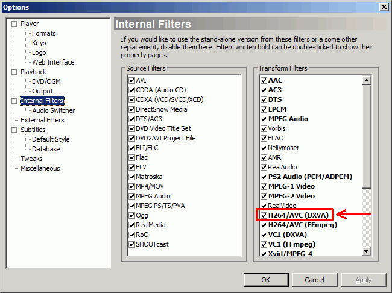
Task: Disable the Matroska source filter
Action: [x=131, y=177]
